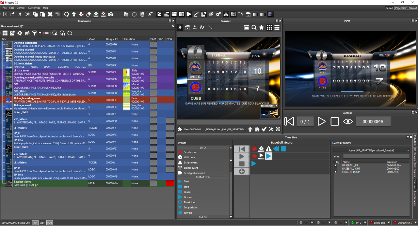Click the Play button in Control panel

click(x=322, y=121)
